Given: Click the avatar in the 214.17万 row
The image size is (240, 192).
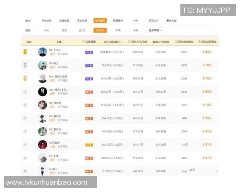Looking at the screenshot, I should coord(42,118).
